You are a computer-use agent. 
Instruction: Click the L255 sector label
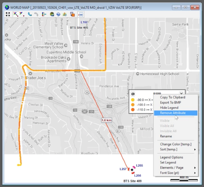[x=139, y=165]
